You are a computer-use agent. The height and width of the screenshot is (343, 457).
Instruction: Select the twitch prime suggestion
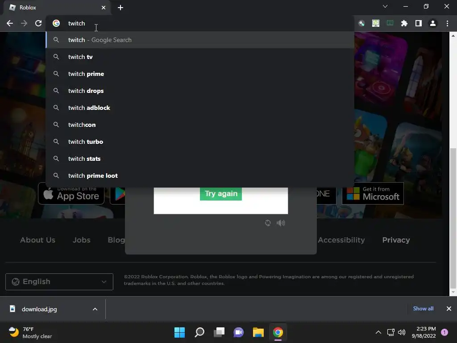pyautogui.click(x=200, y=74)
